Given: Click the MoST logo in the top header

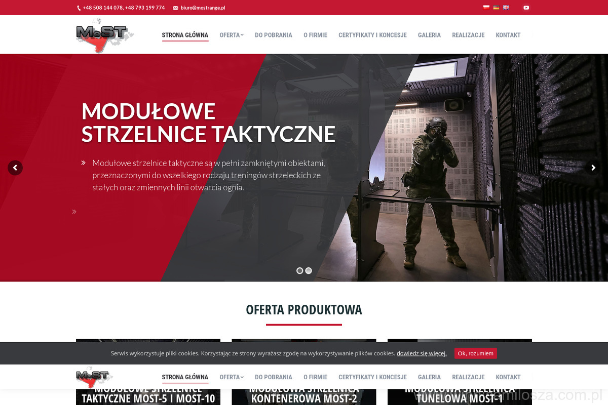Looking at the screenshot, I should pyautogui.click(x=104, y=35).
